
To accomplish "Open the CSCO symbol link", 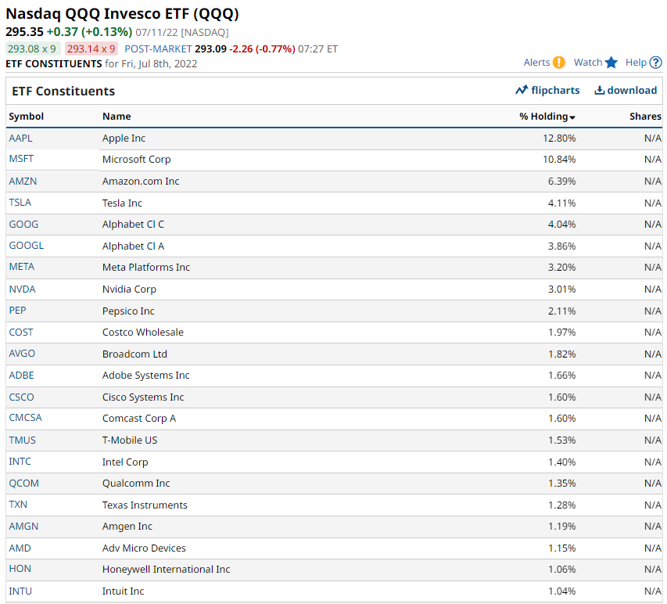I will 21,397.
